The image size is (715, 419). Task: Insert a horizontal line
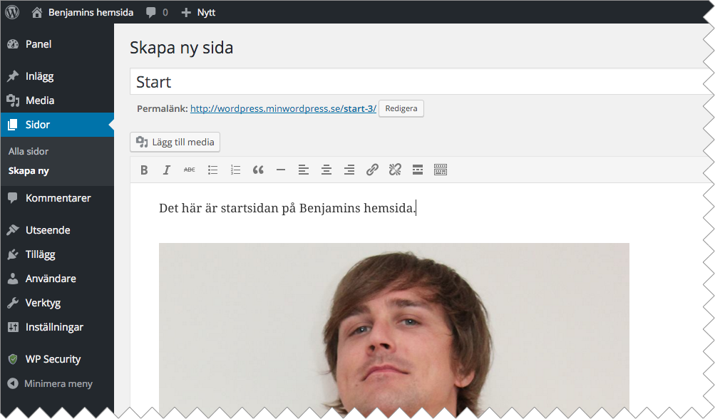[281, 170]
